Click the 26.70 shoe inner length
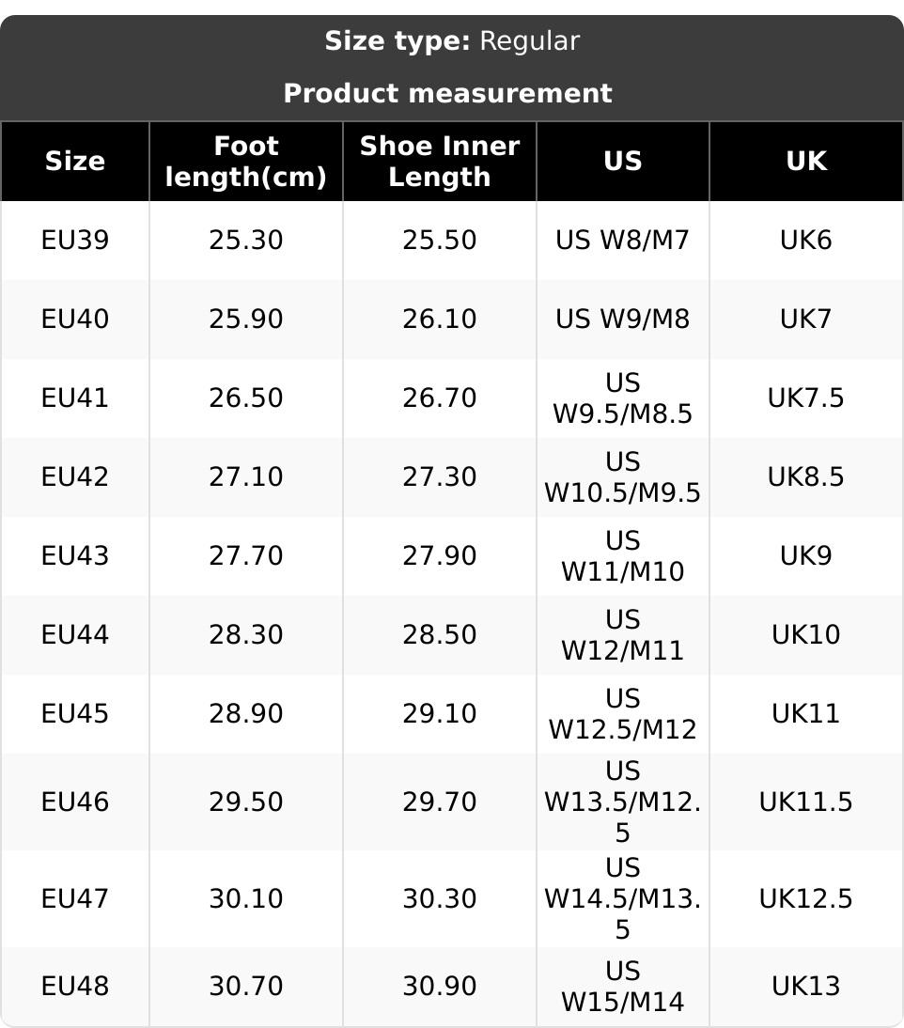 [x=440, y=398]
